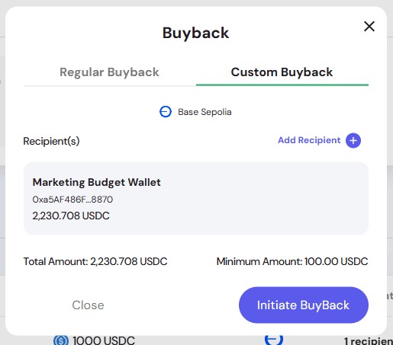393x345 pixels.
Task: Select the Custom Buyback tab
Action: coord(282,72)
